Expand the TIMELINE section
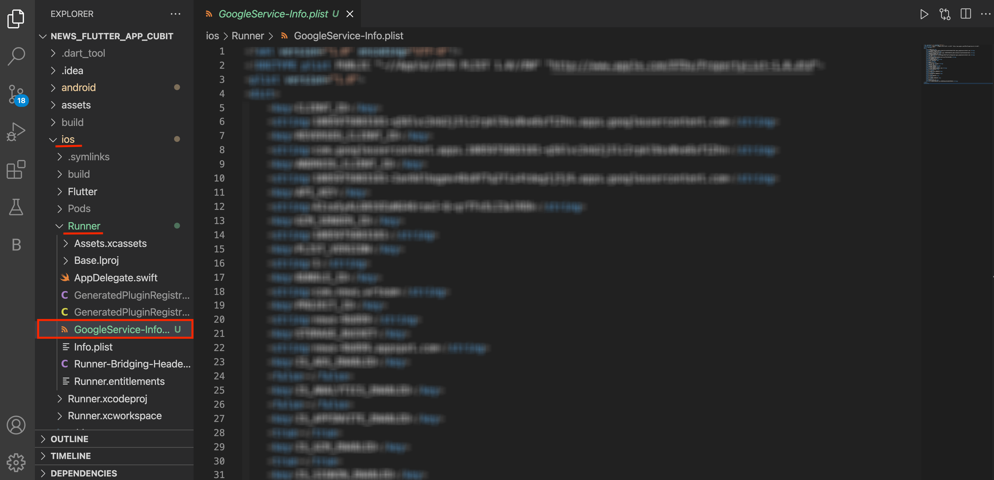Screen dimensions: 994x480 [x=71, y=456]
